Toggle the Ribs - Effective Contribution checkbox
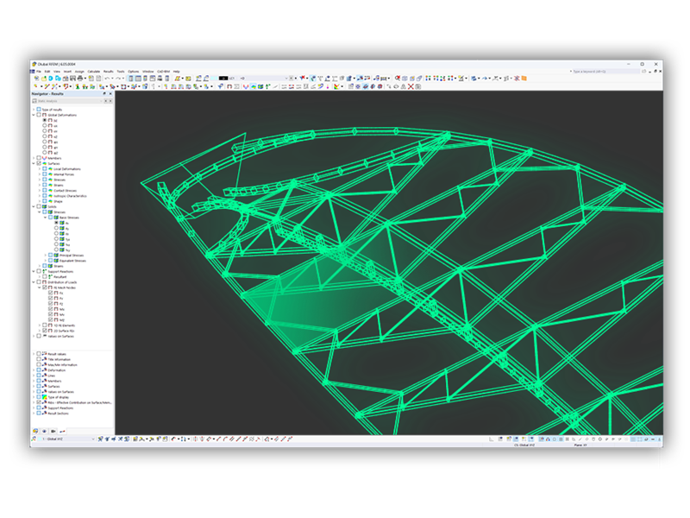Viewport: 690px width, 518px height. (x=39, y=402)
